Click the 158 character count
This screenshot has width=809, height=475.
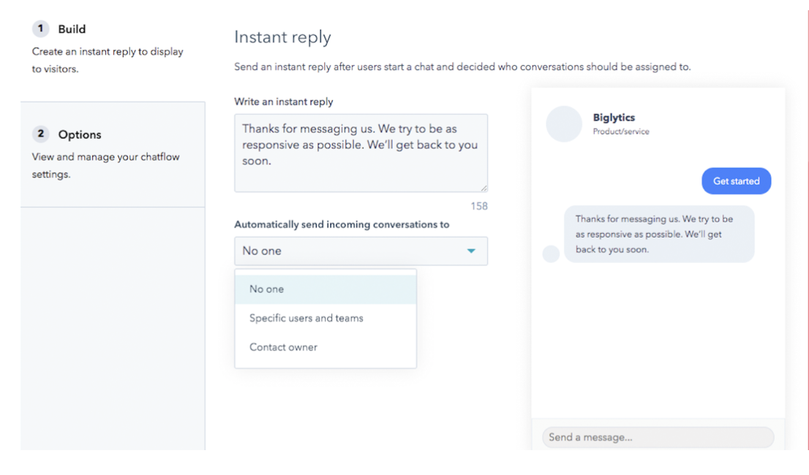point(479,206)
